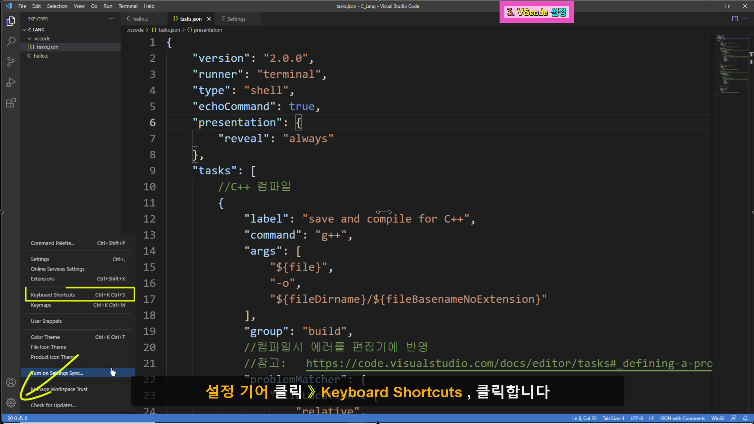754x424 pixels.
Task: Switch to the hello.c tab
Action: (x=140, y=19)
